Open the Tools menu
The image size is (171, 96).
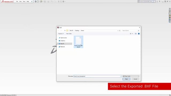pyautogui.click(x=24, y=2)
